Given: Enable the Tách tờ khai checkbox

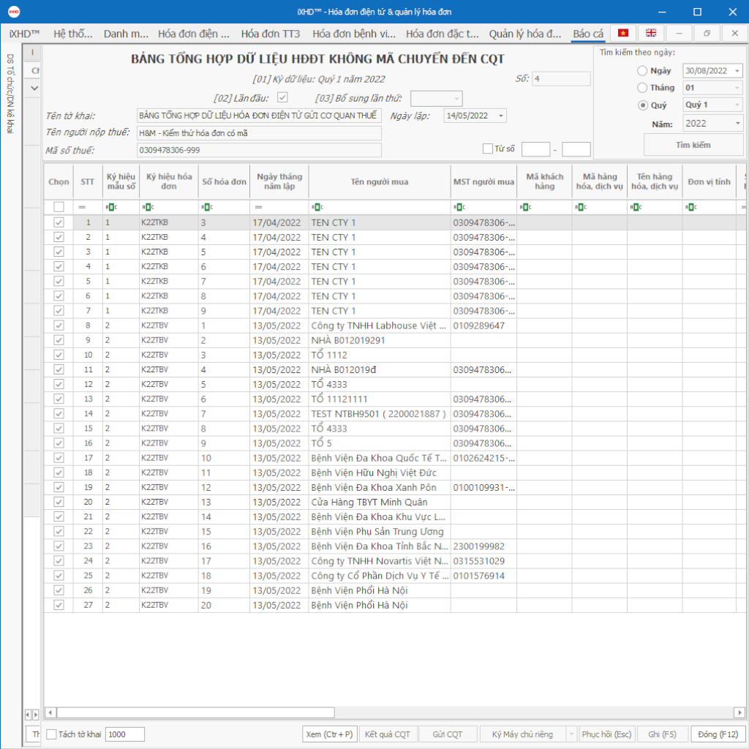Looking at the screenshot, I should pyautogui.click(x=51, y=734).
